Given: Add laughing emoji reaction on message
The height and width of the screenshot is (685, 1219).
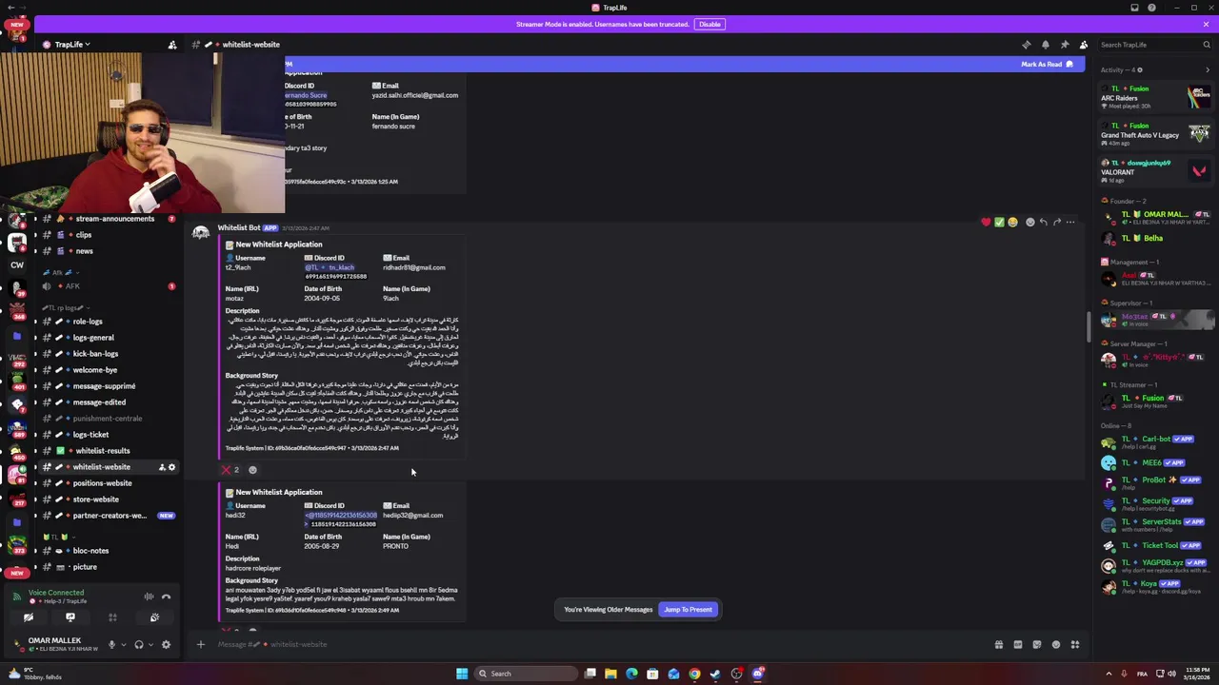Looking at the screenshot, I should tap(1012, 222).
